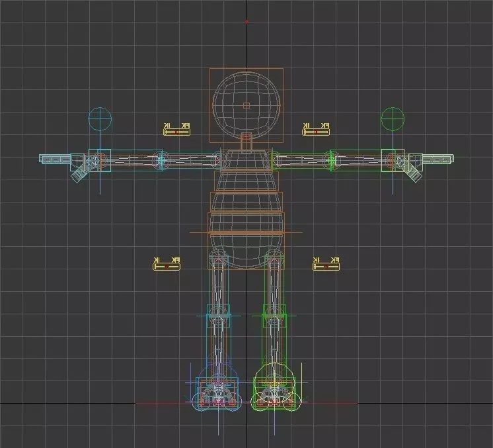Image resolution: width=493 pixels, height=448 pixels.
Task: Select the extended finger bones of the blue hand
Action: coord(55,159)
